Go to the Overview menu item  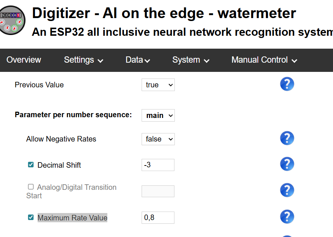[24, 60]
